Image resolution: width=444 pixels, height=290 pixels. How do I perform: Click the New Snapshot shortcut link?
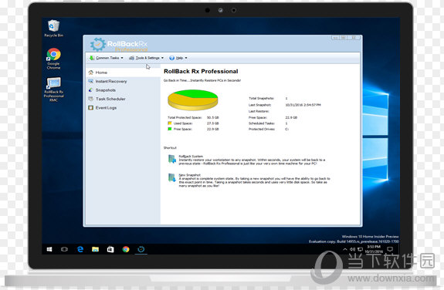click(x=190, y=175)
